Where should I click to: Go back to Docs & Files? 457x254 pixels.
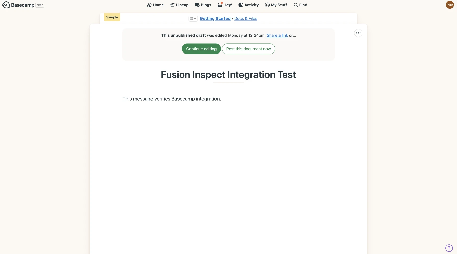[246, 18]
